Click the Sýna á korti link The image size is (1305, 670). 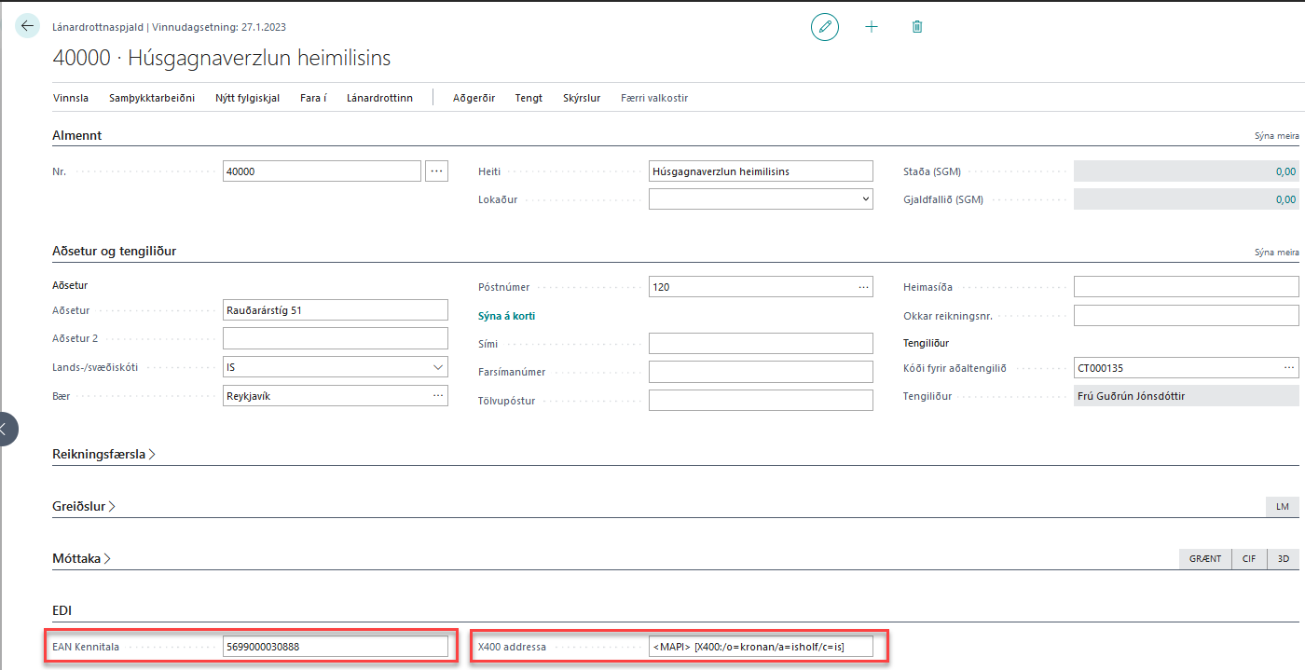point(506,316)
